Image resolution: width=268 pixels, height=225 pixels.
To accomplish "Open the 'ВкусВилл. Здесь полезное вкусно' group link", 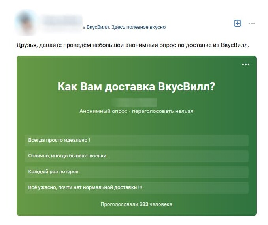I will pyautogui.click(x=126, y=27).
